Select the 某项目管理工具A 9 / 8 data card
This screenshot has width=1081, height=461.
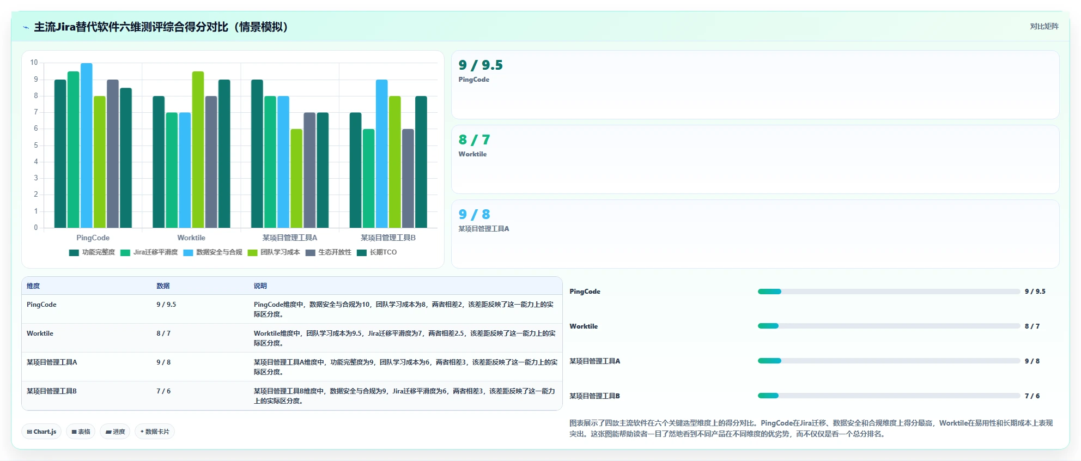(755, 234)
